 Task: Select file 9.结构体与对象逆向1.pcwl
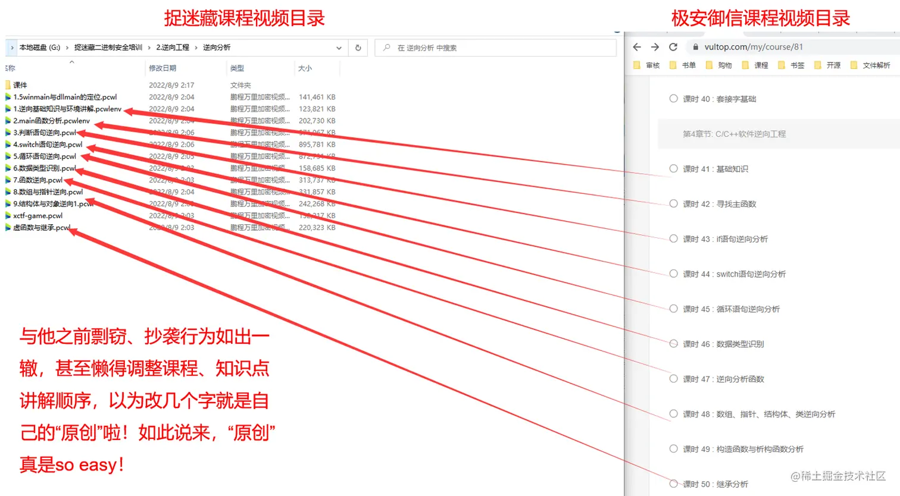[x=54, y=204]
